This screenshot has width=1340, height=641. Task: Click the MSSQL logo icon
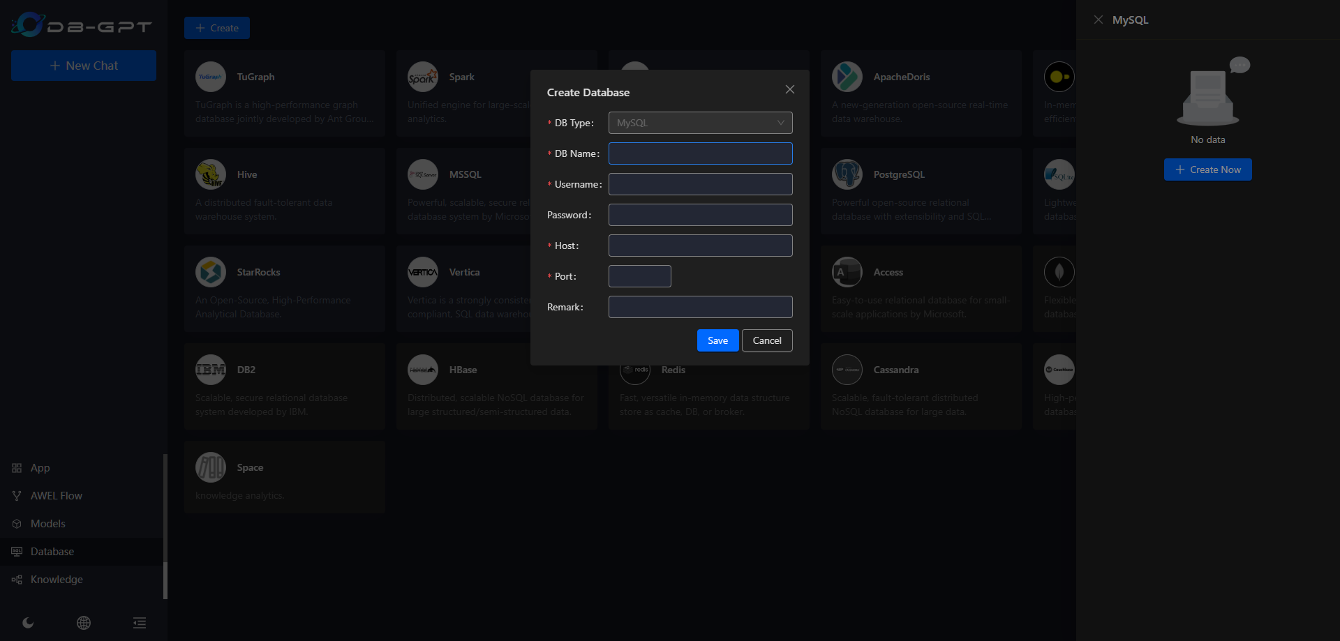point(423,174)
